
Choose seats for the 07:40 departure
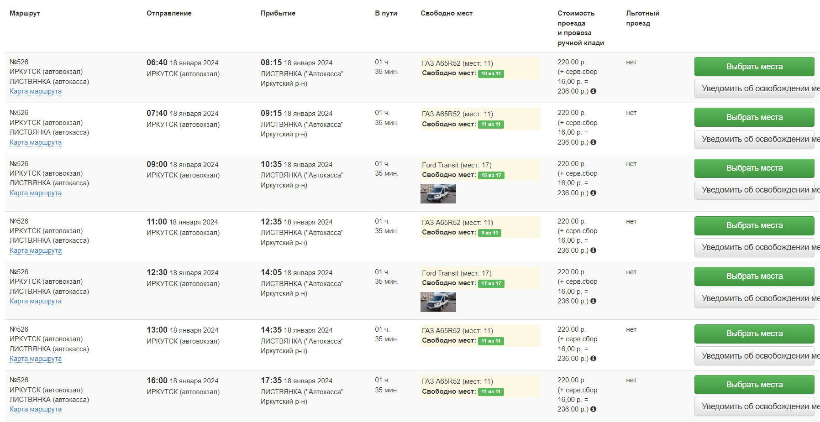754,117
